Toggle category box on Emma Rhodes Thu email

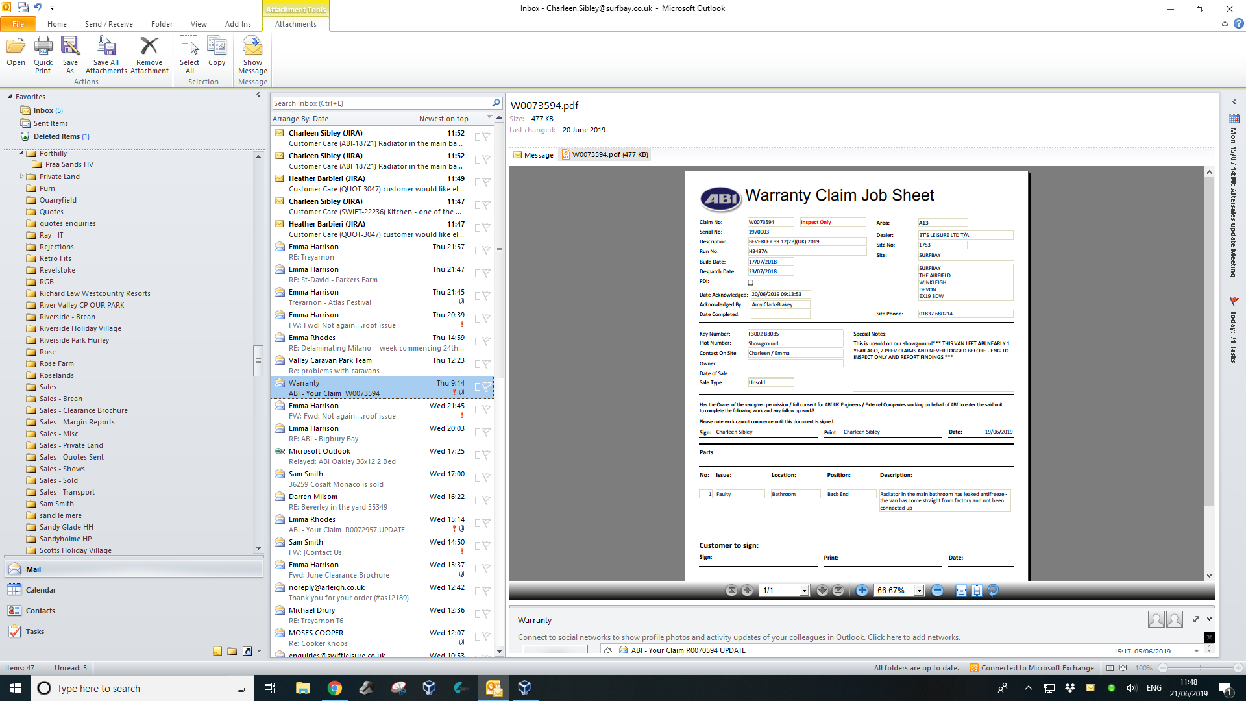pyautogui.click(x=478, y=341)
